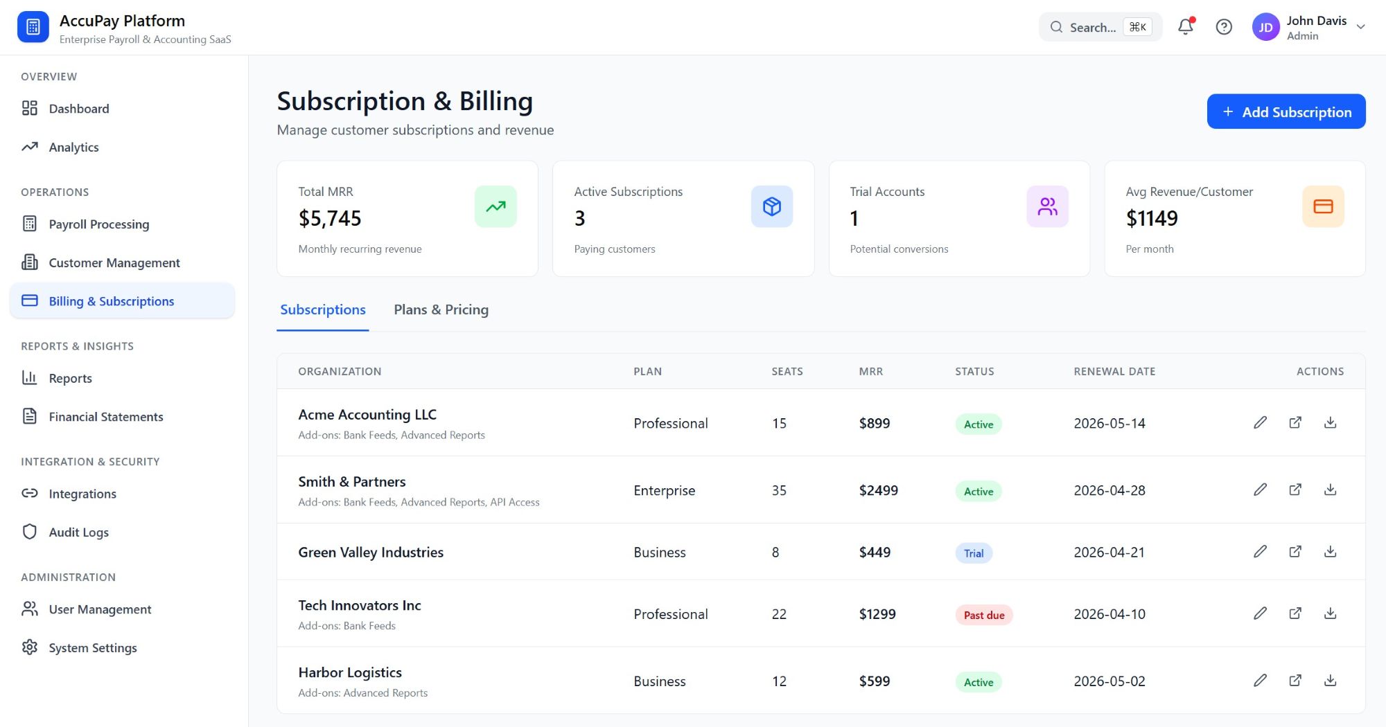
Task: Download Tech Innovators Inc invoice
Action: coord(1330,613)
